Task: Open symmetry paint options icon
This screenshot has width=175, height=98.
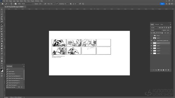Action: coord(83,4)
